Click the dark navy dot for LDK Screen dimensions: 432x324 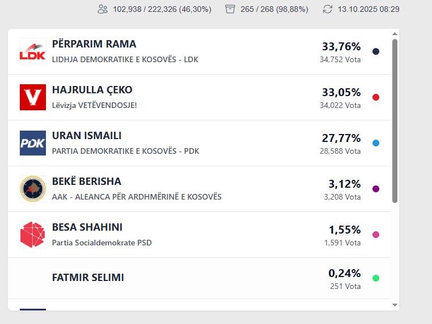(x=376, y=51)
